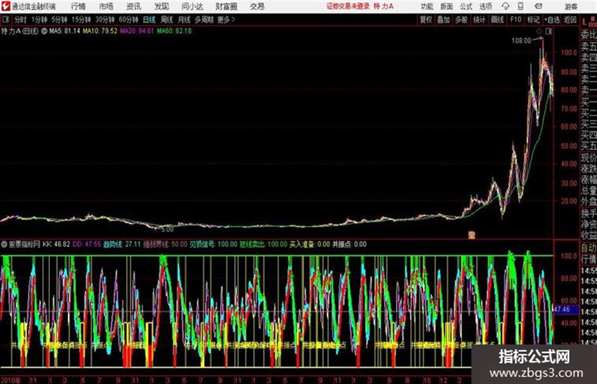Viewport: 597px width, 384px height.
Task: Open the 财富圈 menu
Action: click(x=226, y=6)
